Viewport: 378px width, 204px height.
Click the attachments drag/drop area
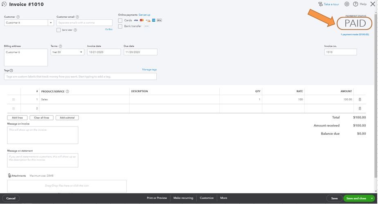[67, 186]
